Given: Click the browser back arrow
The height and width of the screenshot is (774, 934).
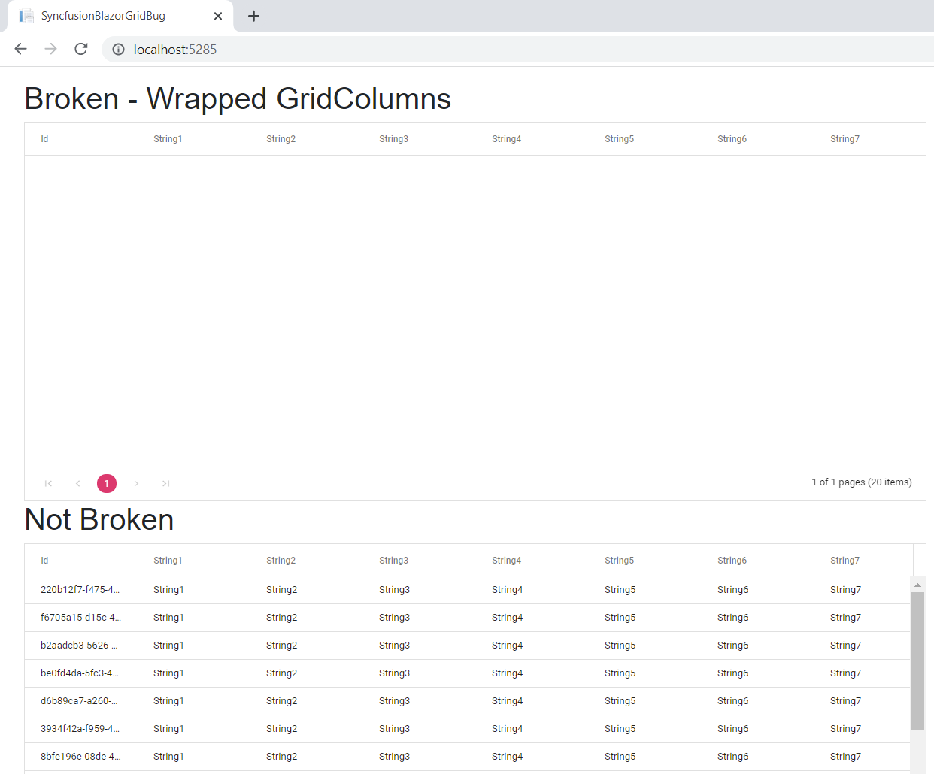Looking at the screenshot, I should click(x=20, y=49).
